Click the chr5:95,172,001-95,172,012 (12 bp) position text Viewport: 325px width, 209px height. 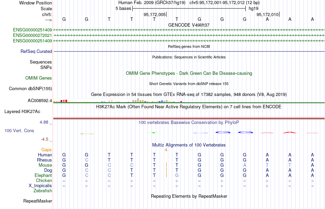pos(224,3)
